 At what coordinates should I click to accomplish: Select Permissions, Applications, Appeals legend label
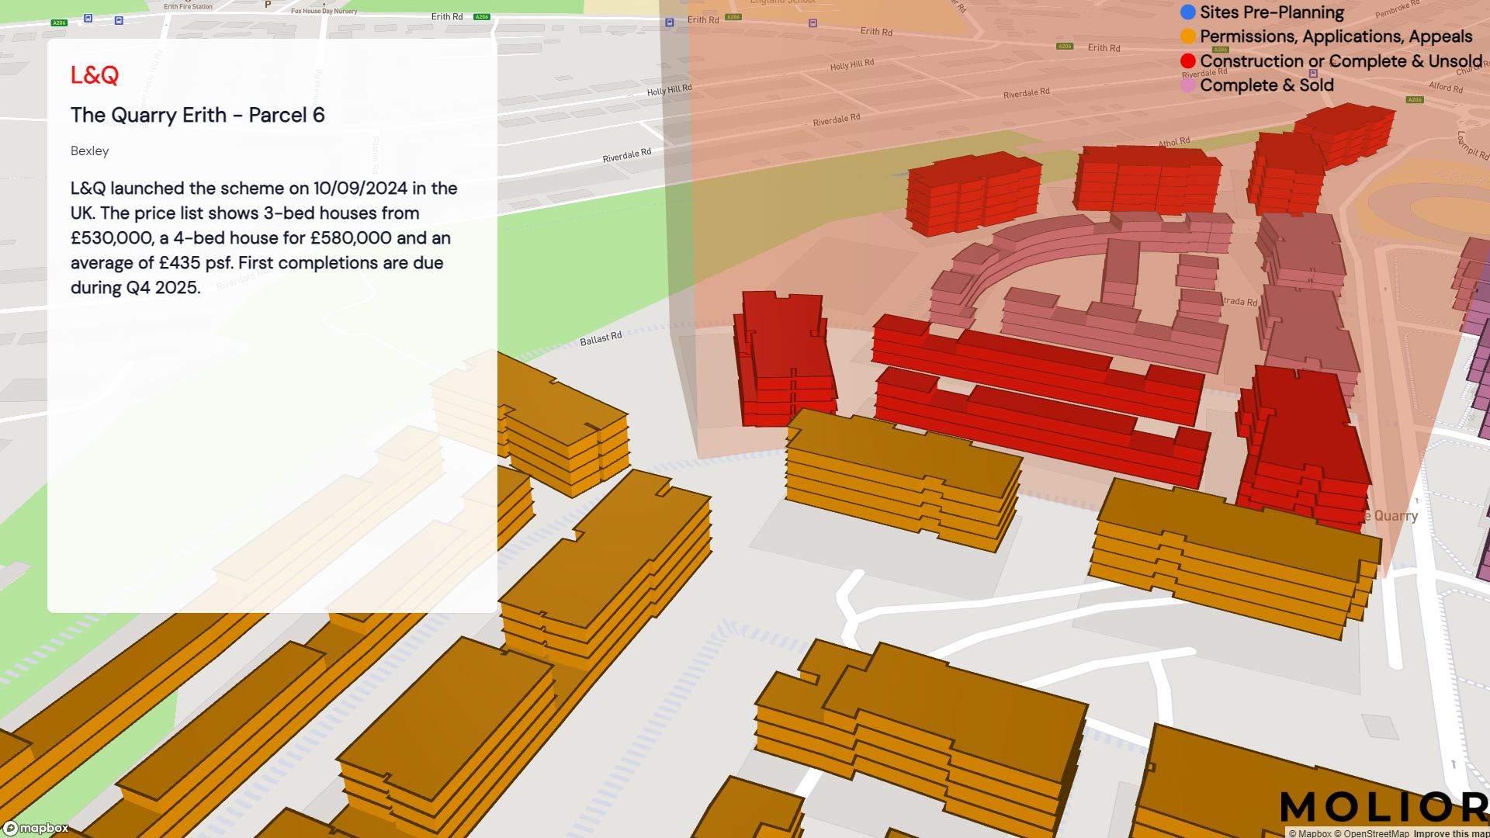click(1336, 36)
